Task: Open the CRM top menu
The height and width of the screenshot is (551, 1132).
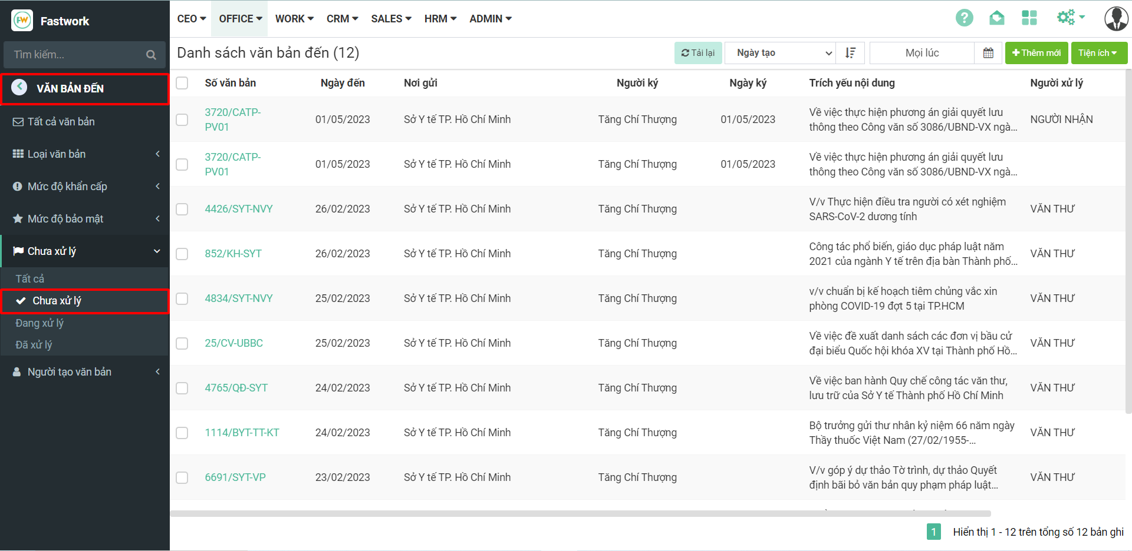Action: 342,19
